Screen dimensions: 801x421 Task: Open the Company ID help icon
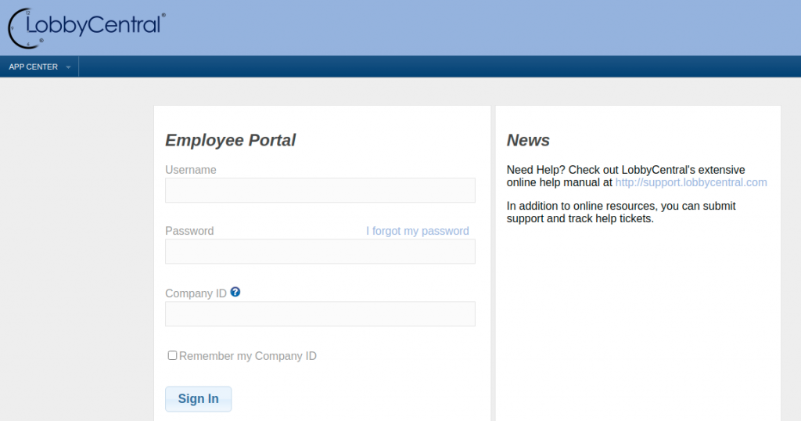(x=235, y=292)
